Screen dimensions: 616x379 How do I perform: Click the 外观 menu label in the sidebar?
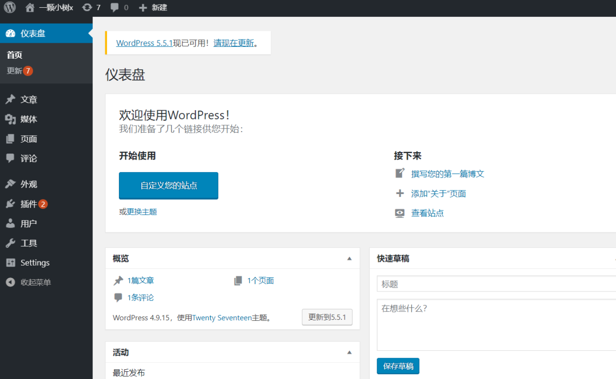29,184
